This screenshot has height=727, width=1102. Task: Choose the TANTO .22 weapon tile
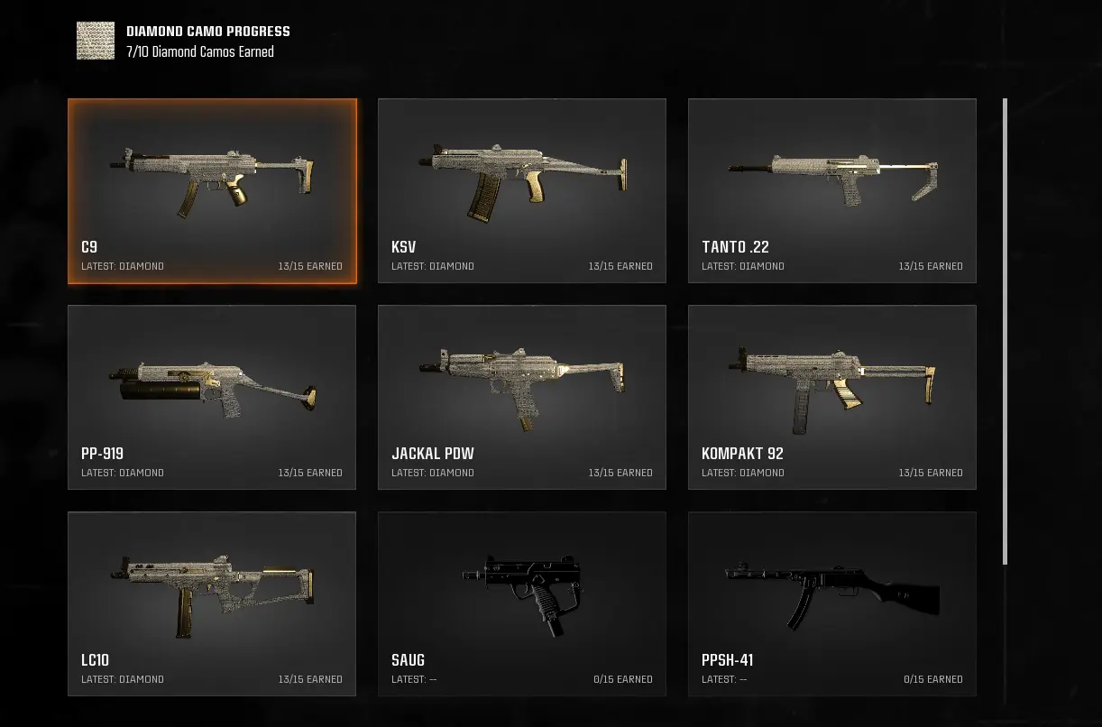(x=832, y=191)
